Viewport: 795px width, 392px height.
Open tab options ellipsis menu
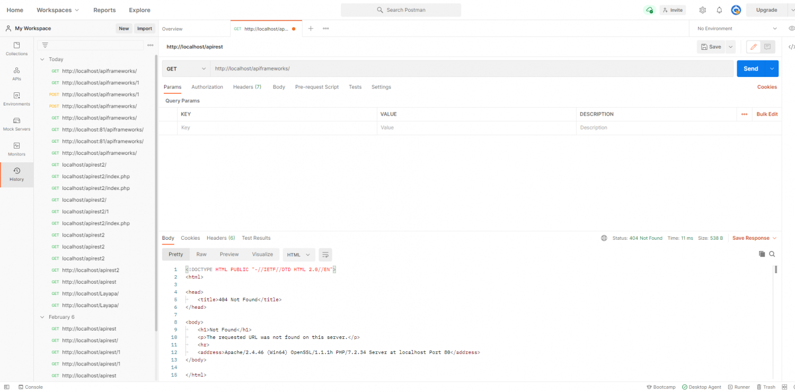[325, 29]
